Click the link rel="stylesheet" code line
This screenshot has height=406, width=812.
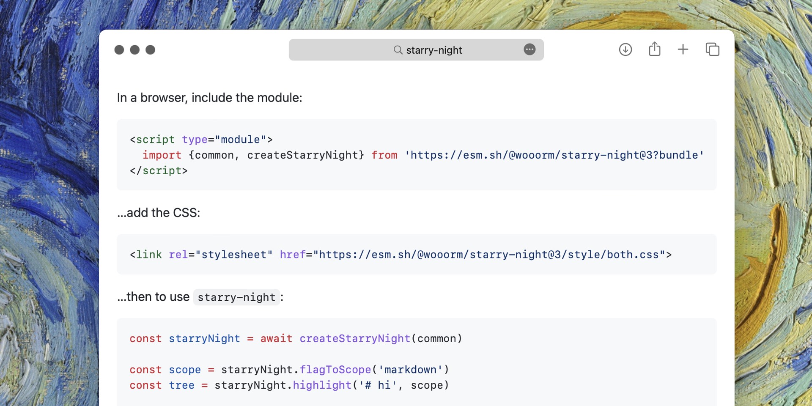(401, 255)
